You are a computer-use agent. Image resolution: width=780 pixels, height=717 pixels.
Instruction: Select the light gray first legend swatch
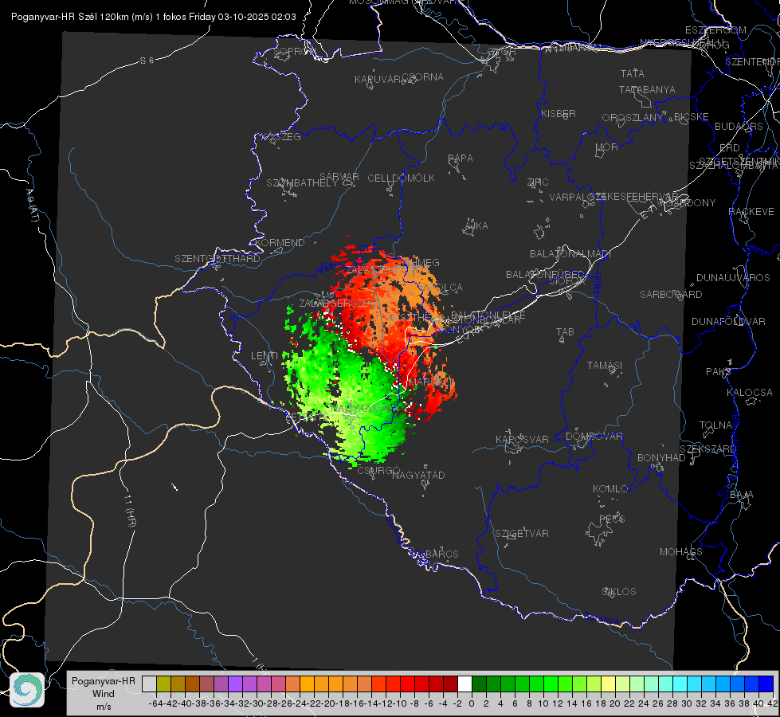(x=149, y=684)
